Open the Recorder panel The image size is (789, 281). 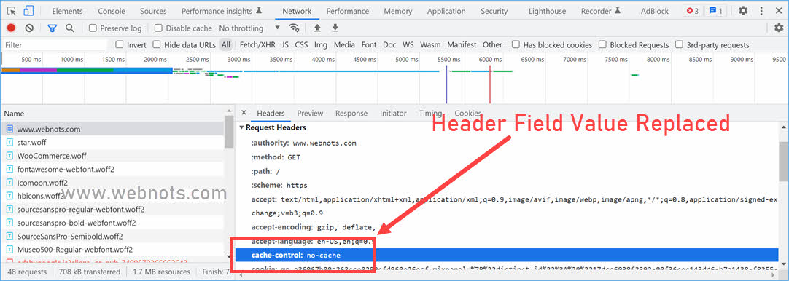(600, 11)
